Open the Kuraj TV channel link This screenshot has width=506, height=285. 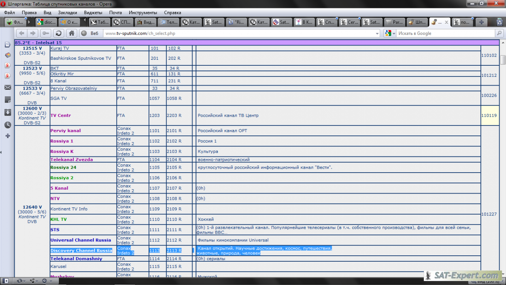pos(60,48)
